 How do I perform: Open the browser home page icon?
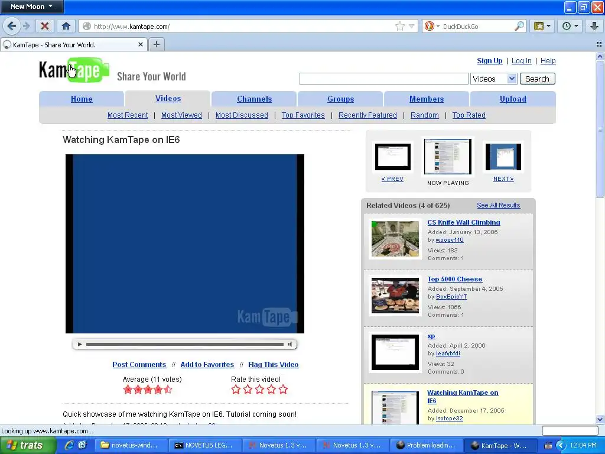[x=66, y=26]
